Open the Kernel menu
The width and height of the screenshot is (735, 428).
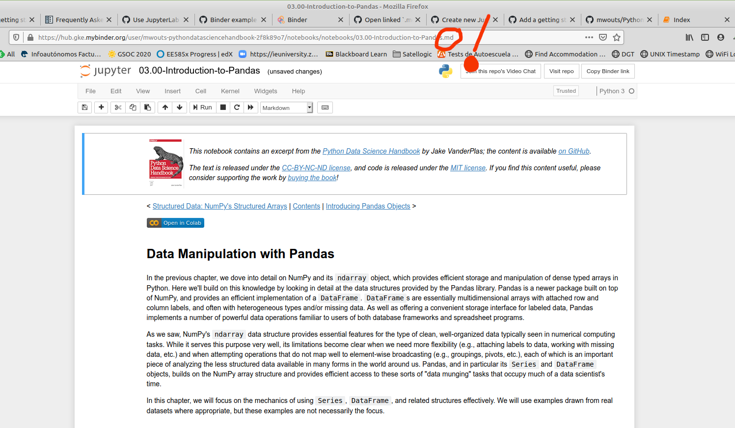[x=230, y=91]
